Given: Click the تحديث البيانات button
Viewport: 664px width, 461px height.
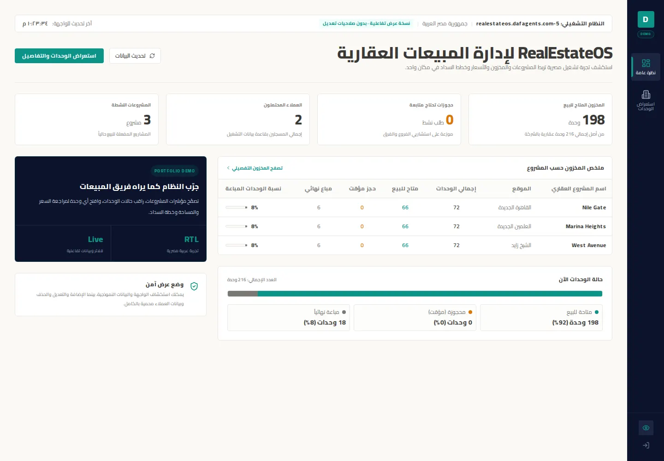Looking at the screenshot, I should (x=135, y=56).
